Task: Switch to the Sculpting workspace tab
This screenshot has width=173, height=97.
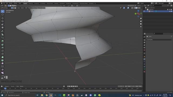Action: click(36, 4)
